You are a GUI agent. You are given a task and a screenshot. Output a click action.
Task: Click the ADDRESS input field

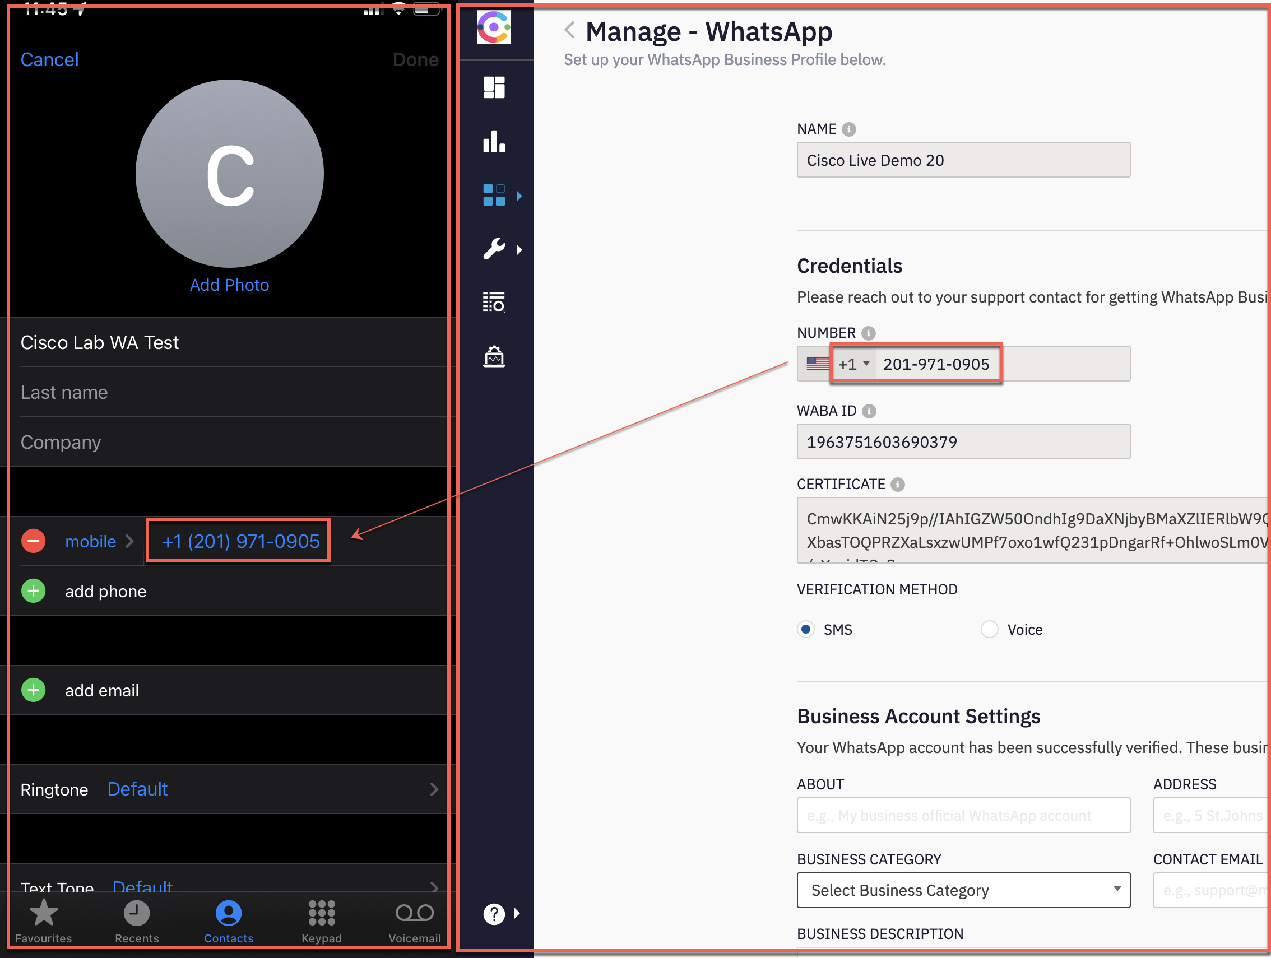(x=1210, y=816)
